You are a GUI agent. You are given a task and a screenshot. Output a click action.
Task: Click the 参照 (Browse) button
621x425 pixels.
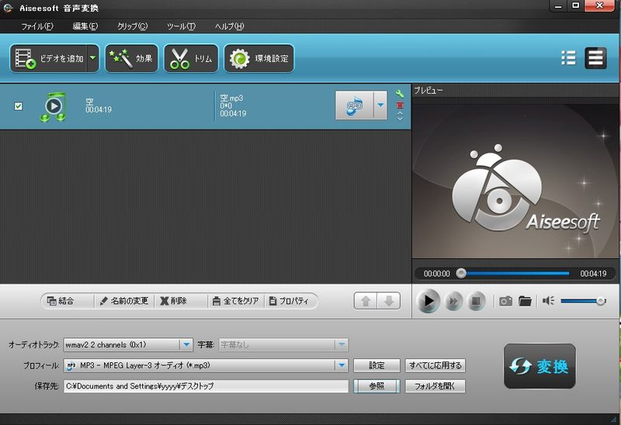pyautogui.click(x=376, y=386)
